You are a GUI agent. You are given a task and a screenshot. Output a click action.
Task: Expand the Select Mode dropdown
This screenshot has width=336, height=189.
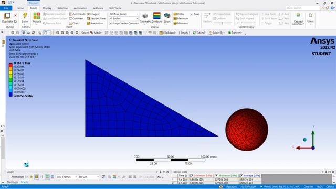(x=96, y=33)
